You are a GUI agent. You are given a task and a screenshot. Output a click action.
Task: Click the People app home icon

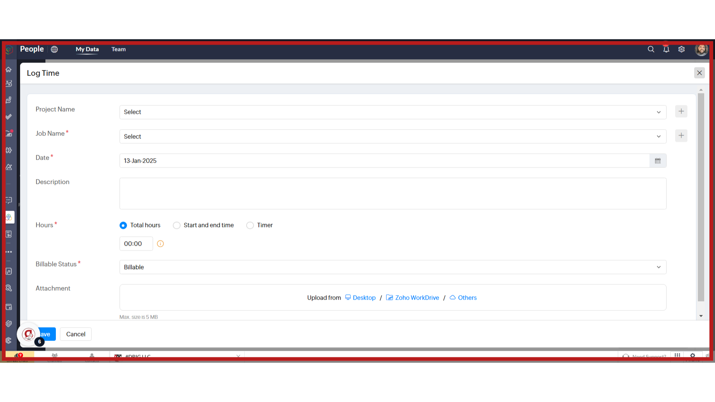[x=8, y=69]
